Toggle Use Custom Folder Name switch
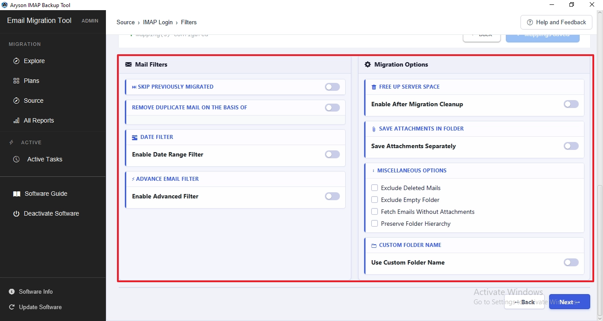603x321 pixels. tap(571, 262)
